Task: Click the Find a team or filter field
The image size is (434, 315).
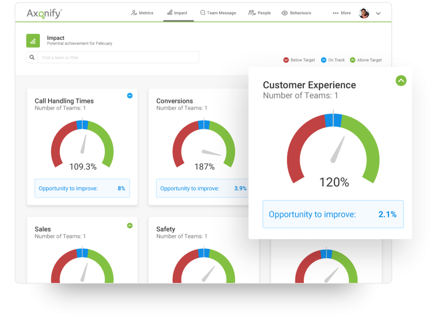Action: (x=118, y=57)
